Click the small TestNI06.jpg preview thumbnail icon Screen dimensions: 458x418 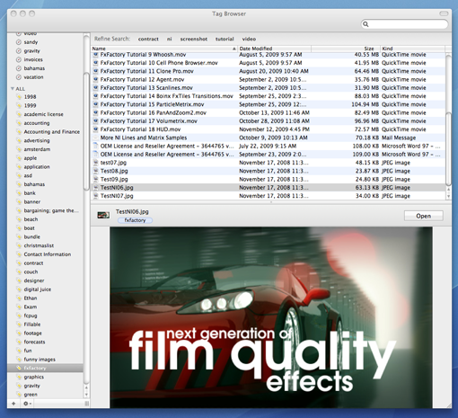coord(103,215)
